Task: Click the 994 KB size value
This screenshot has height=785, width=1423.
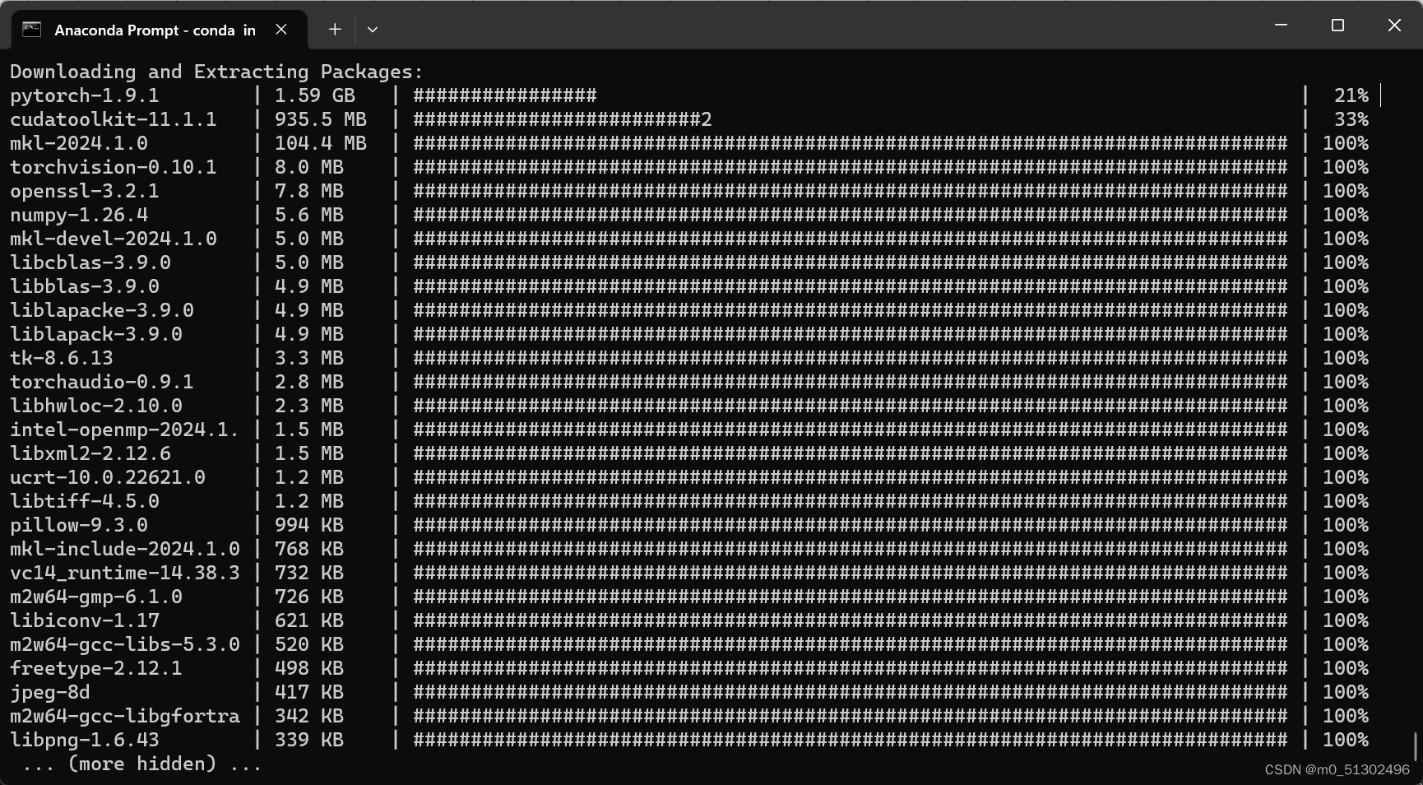Action: (309, 525)
